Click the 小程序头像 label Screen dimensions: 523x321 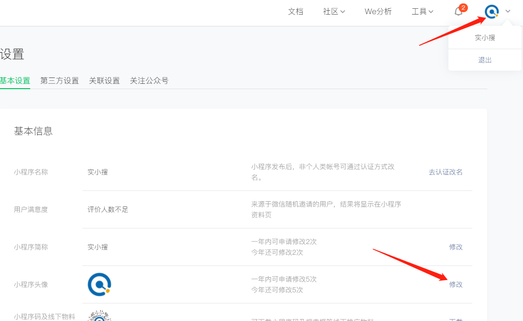[x=31, y=284]
